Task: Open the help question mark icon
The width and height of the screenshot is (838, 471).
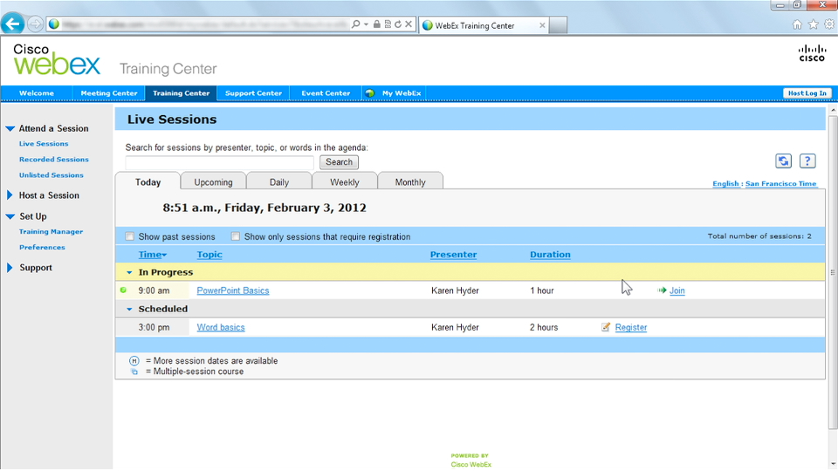Action: pyautogui.click(x=807, y=160)
